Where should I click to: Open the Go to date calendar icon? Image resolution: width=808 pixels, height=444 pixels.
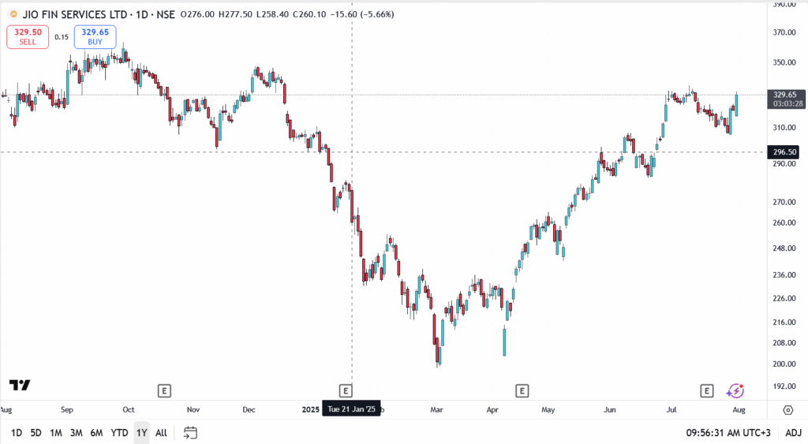tap(190, 432)
